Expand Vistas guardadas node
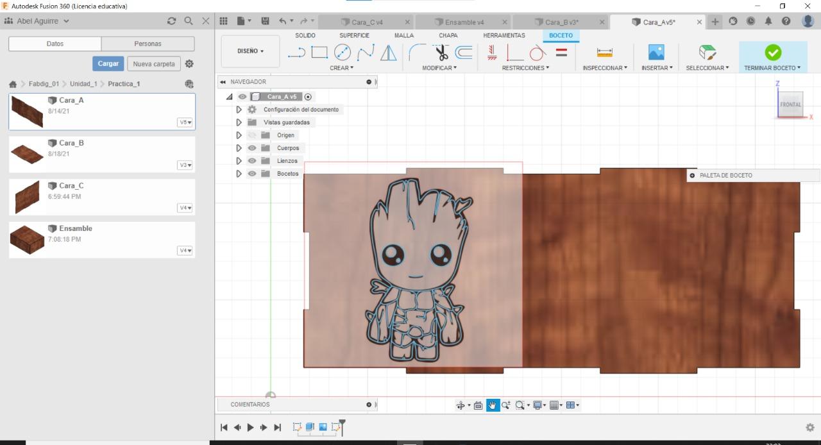 [239, 122]
